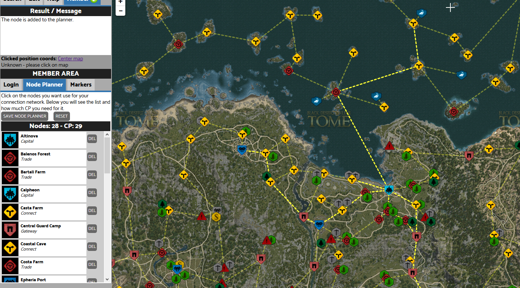The width and height of the screenshot is (520, 288).
Task: Follow the Center map link
Action: pyautogui.click(x=70, y=58)
